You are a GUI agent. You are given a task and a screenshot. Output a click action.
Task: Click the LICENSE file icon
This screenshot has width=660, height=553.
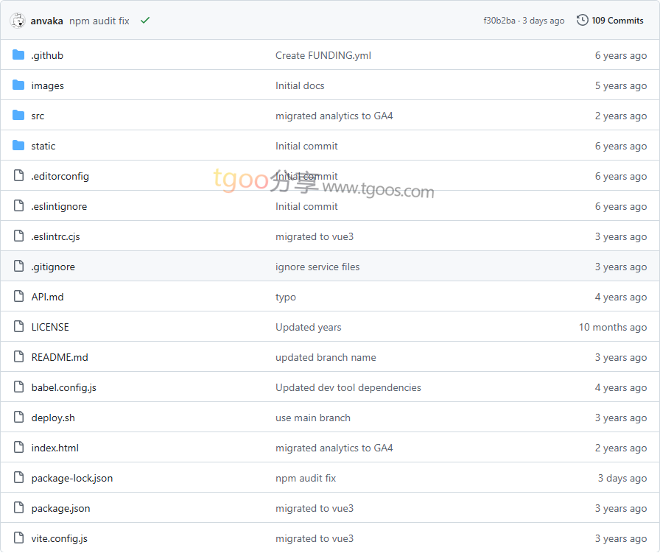click(18, 327)
